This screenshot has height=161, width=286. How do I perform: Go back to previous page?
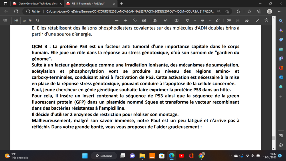pyautogui.click(x=6, y=11)
